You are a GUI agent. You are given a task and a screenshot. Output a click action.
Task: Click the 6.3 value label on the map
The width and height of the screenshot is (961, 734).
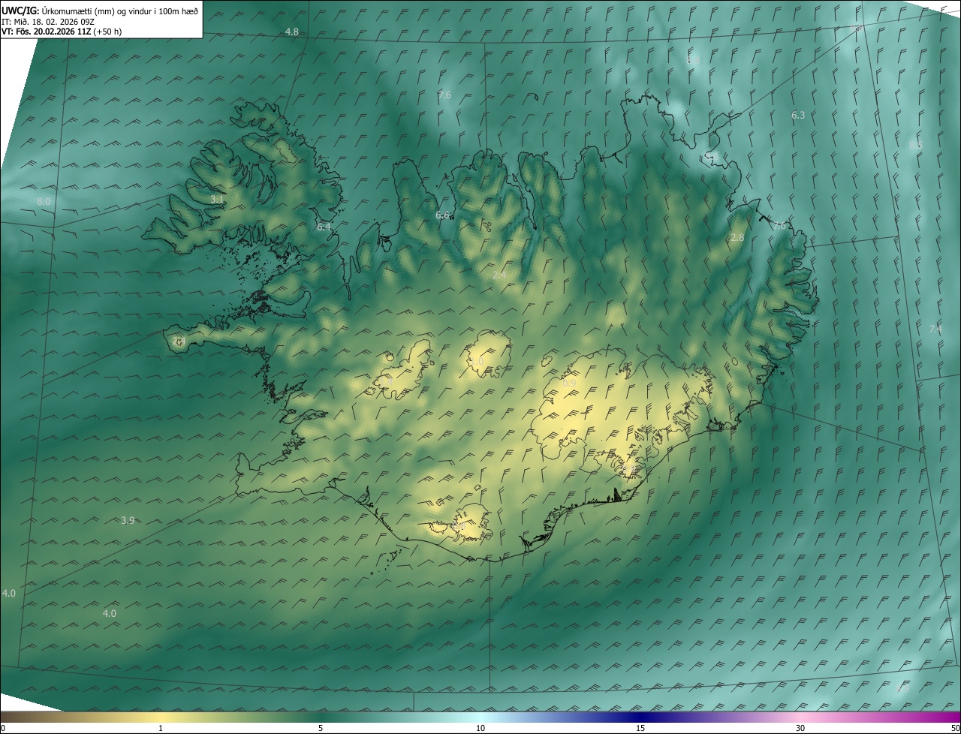click(x=798, y=115)
